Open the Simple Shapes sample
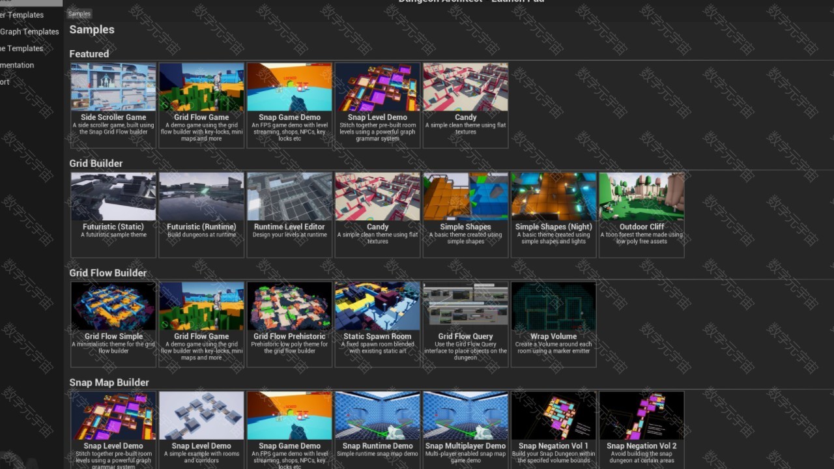 coord(465,214)
